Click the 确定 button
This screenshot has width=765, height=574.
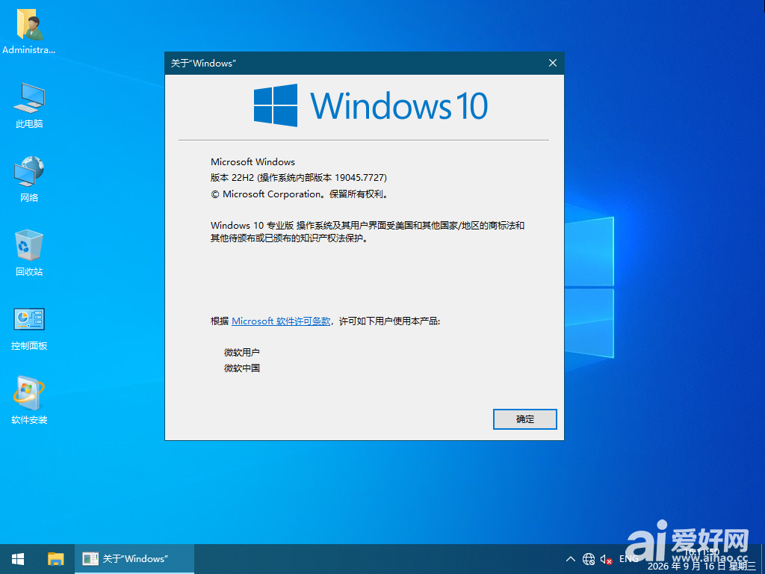tap(524, 419)
